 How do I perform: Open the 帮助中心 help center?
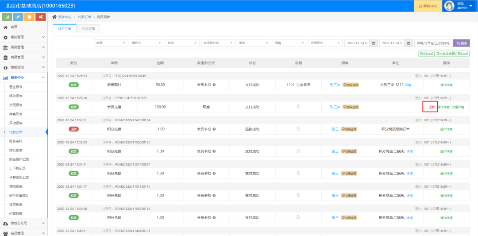(x=428, y=6)
